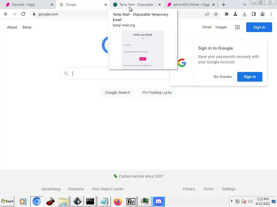277x207 pixels.
Task: Reload the Google page
Action: (x=23, y=14)
